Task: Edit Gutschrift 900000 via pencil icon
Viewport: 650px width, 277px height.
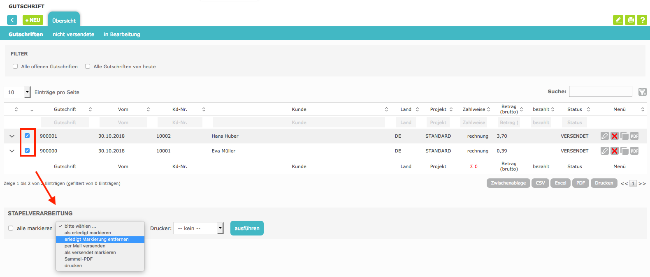Action: [x=604, y=151]
